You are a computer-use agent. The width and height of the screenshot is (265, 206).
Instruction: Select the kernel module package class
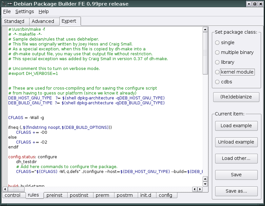point(235,72)
